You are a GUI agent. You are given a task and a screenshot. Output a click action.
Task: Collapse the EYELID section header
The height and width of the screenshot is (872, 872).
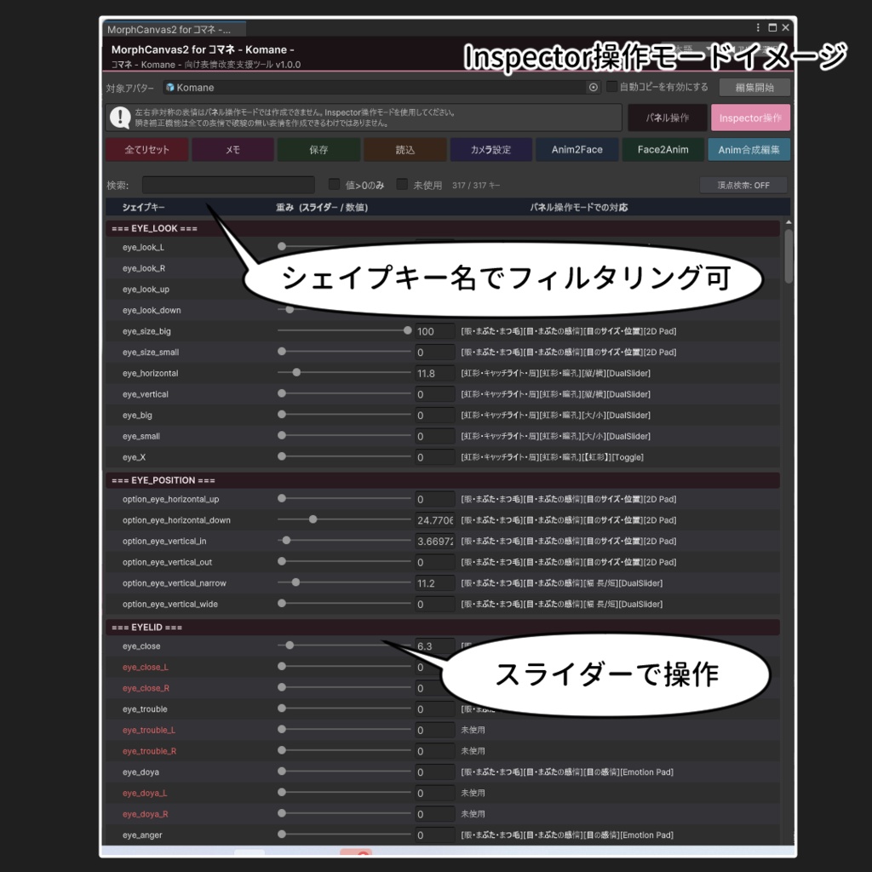tap(442, 628)
